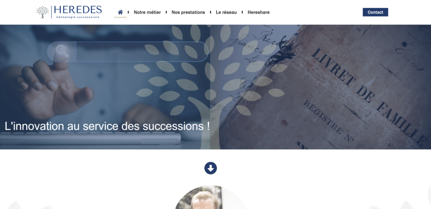The height and width of the screenshot is (209, 431).
Task: Click the gold underline beneath the home icon
Action: (x=120, y=17)
